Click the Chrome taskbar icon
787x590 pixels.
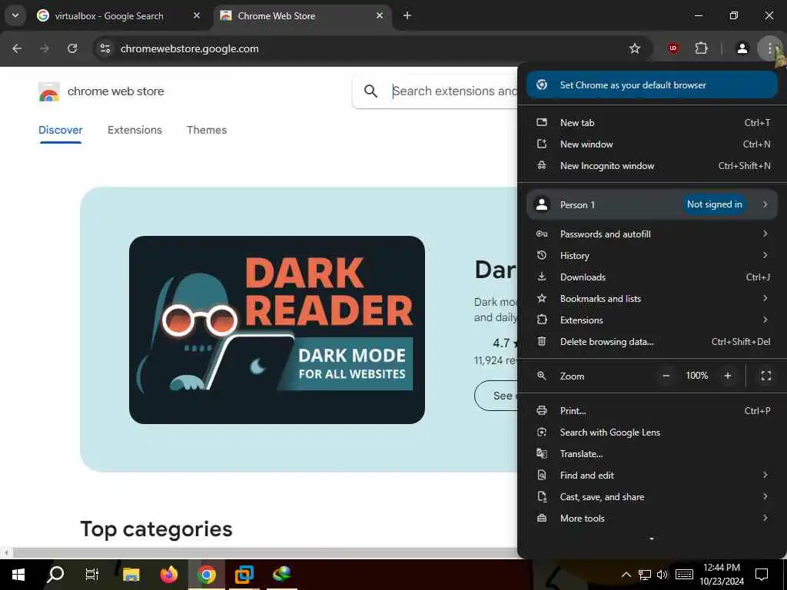(x=206, y=575)
